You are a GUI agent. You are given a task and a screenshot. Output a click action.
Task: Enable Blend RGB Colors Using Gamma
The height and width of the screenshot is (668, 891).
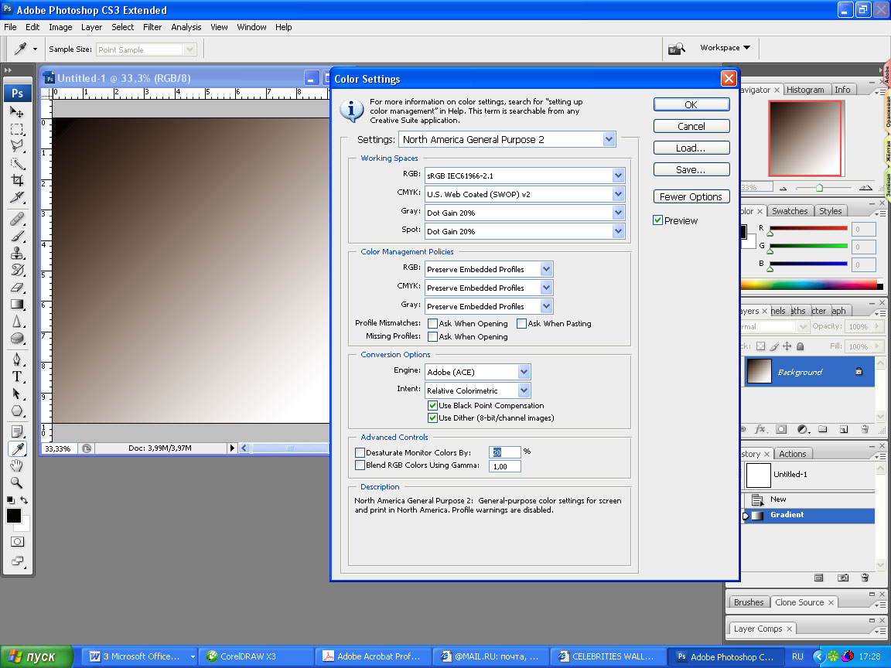click(360, 465)
